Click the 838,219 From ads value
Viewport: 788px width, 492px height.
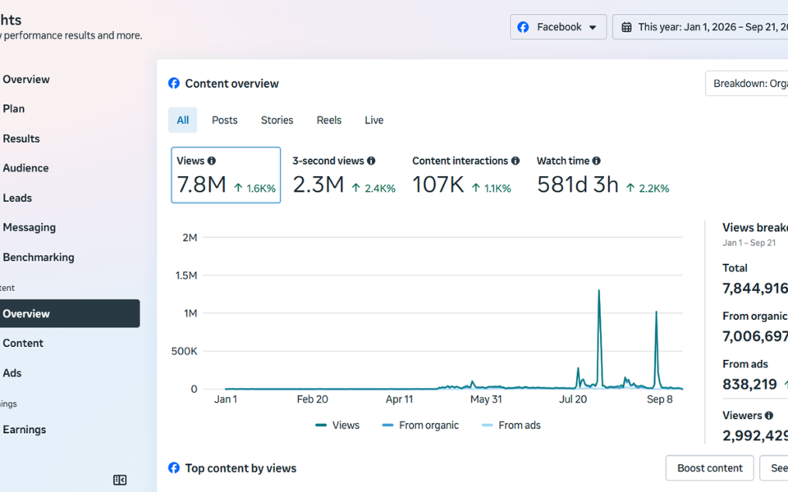749,385
